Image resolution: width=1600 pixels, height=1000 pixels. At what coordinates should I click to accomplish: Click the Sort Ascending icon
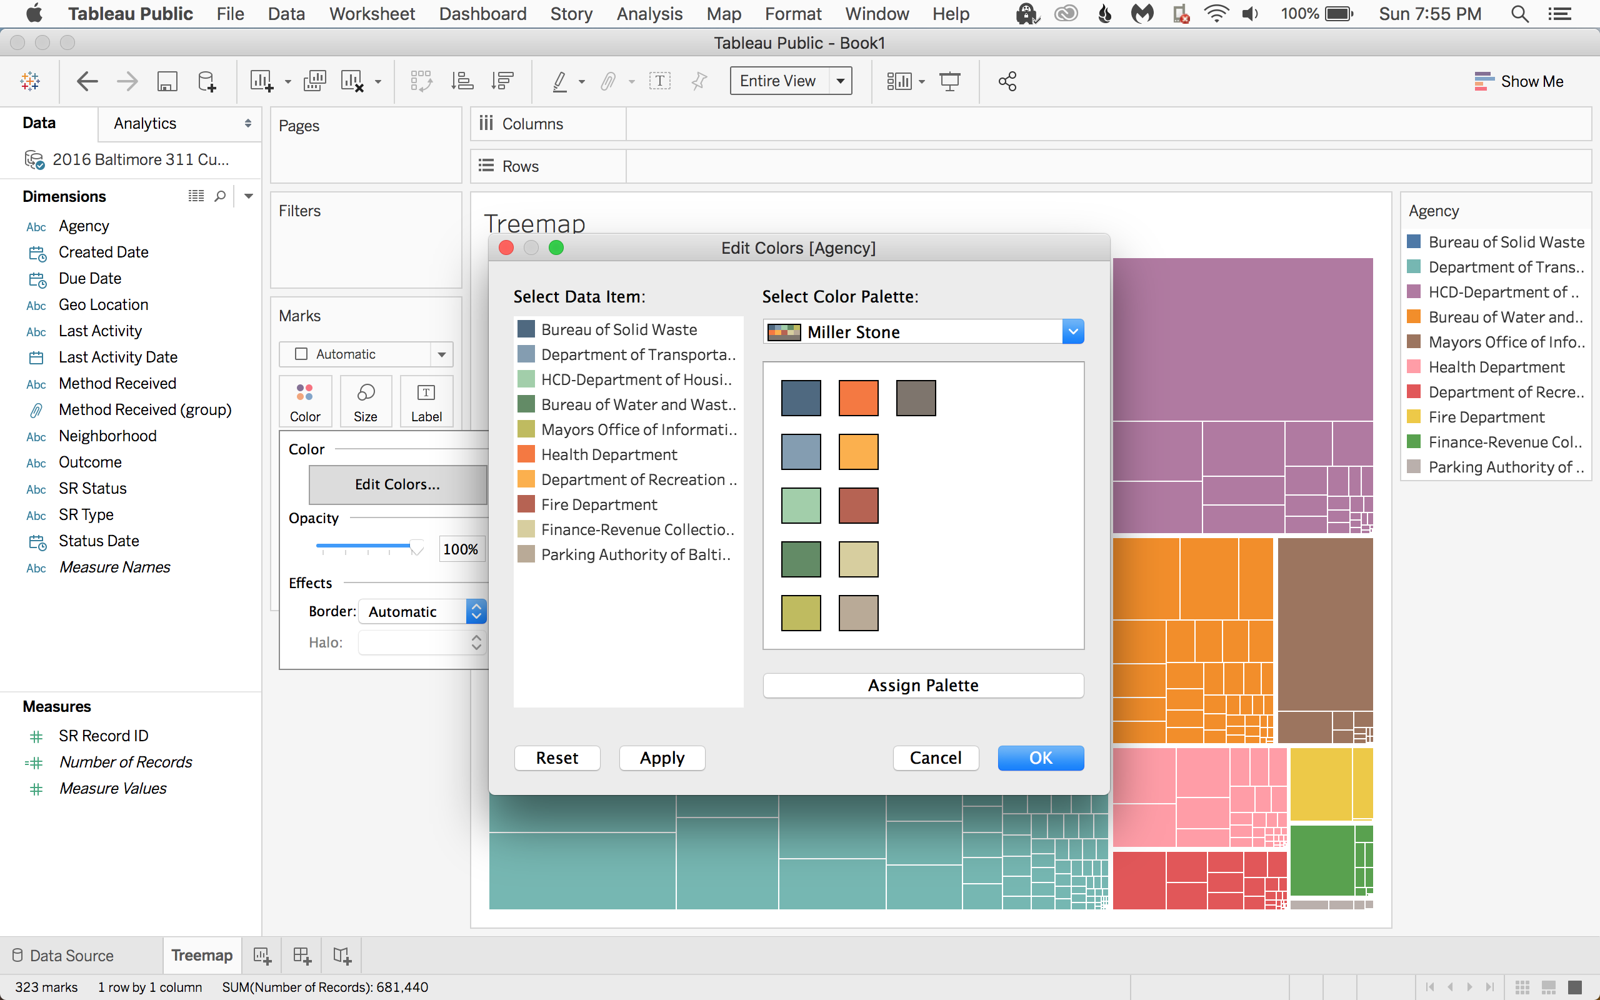(462, 81)
